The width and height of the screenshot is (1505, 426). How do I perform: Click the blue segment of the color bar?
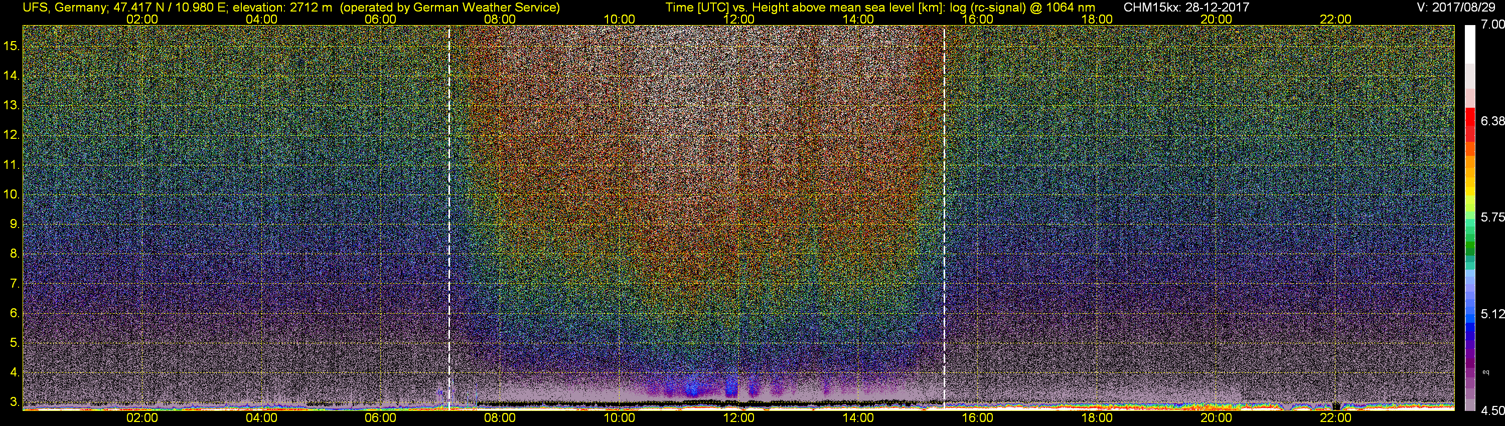click(x=1470, y=327)
